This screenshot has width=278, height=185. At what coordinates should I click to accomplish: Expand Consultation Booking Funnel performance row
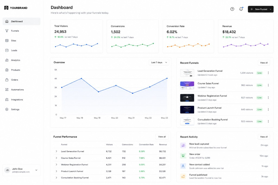(56, 178)
